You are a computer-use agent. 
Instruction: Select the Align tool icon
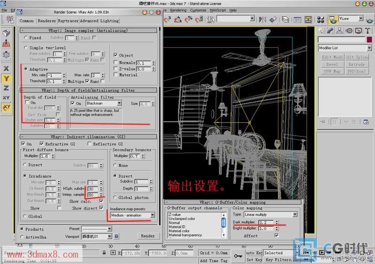tap(273, 19)
